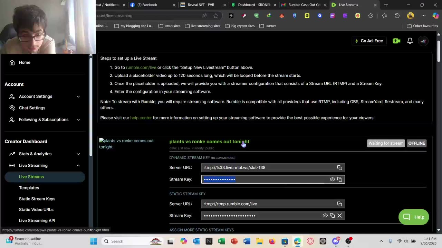Switch to the Dashboard $RONEN tab
442x248 pixels.
point(253,5)
